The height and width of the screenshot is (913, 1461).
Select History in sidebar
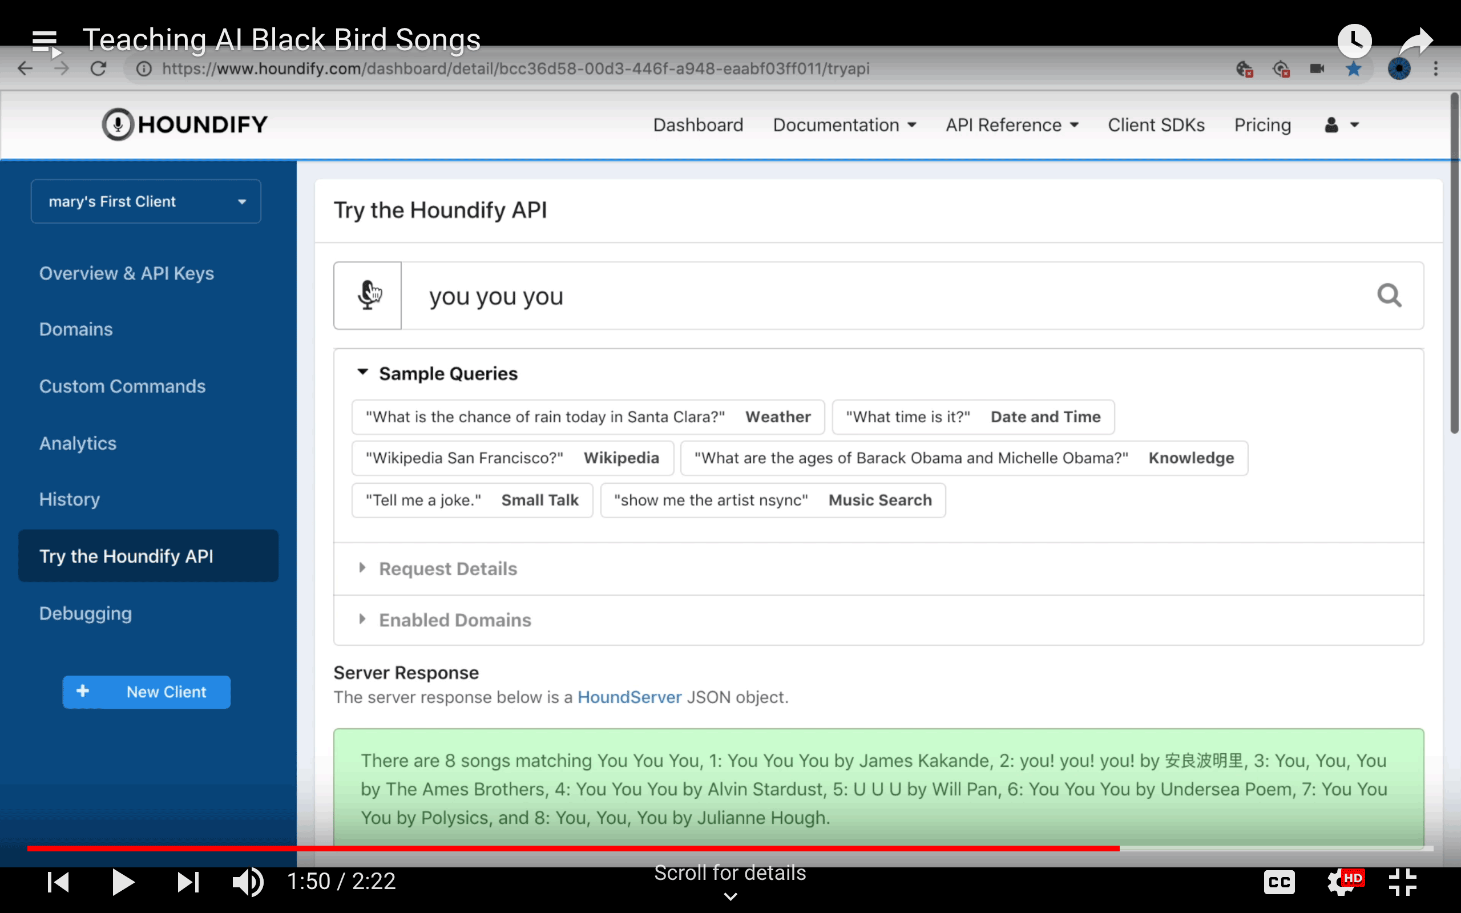click(x=69, y=499)
